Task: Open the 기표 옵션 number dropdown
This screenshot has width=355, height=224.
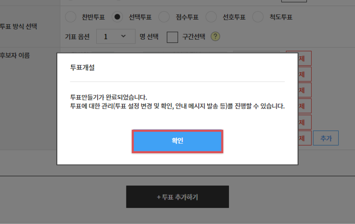Action: pyautogui.click(x=116, y=37)
